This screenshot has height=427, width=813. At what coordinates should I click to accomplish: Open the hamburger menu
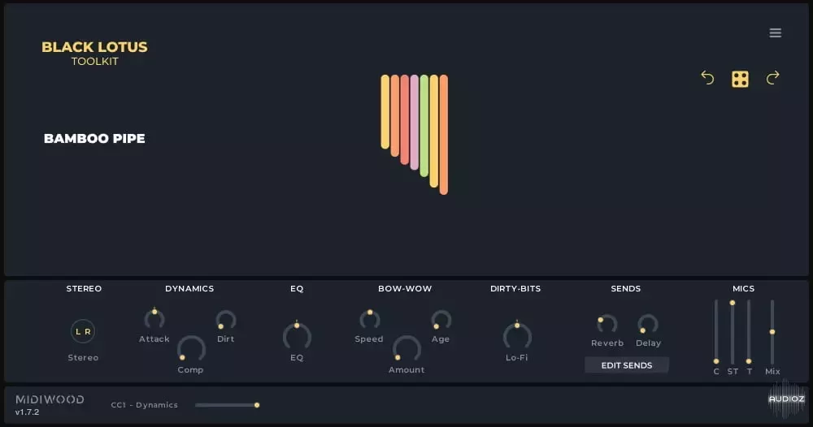(x=775, y=33)
